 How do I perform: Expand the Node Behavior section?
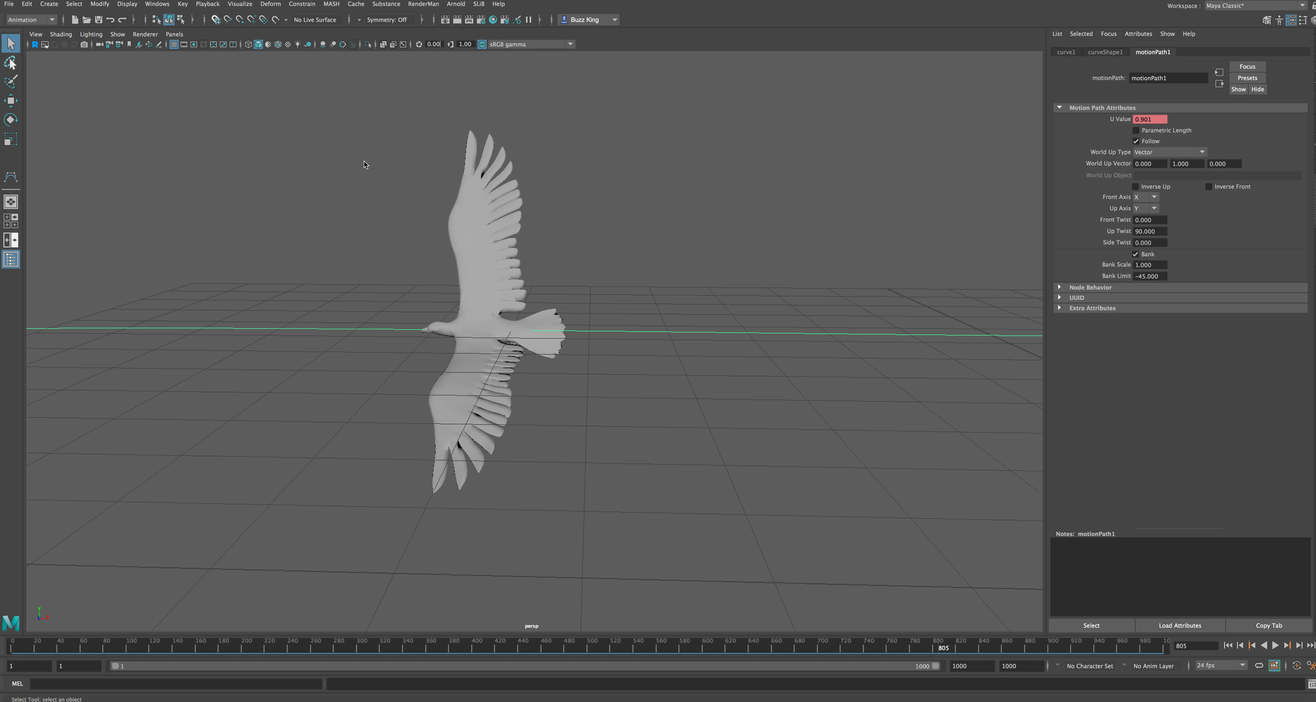point(1180,288)
